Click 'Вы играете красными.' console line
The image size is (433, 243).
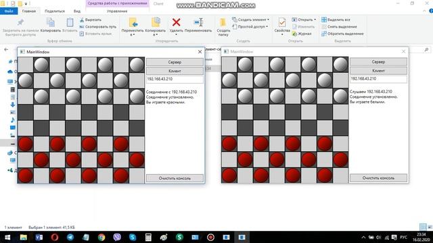point(165,102)
